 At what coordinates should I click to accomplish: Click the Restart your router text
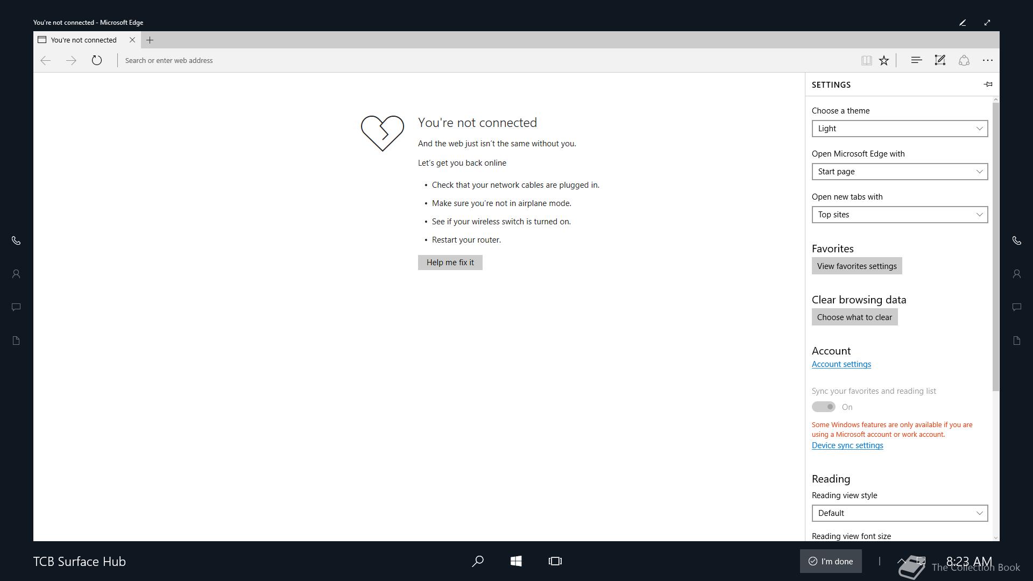coord(466,240)
